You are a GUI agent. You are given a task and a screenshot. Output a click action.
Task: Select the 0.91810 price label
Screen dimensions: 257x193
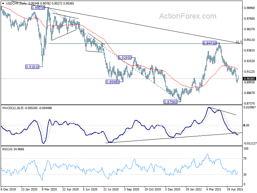(x=32, y=67)
